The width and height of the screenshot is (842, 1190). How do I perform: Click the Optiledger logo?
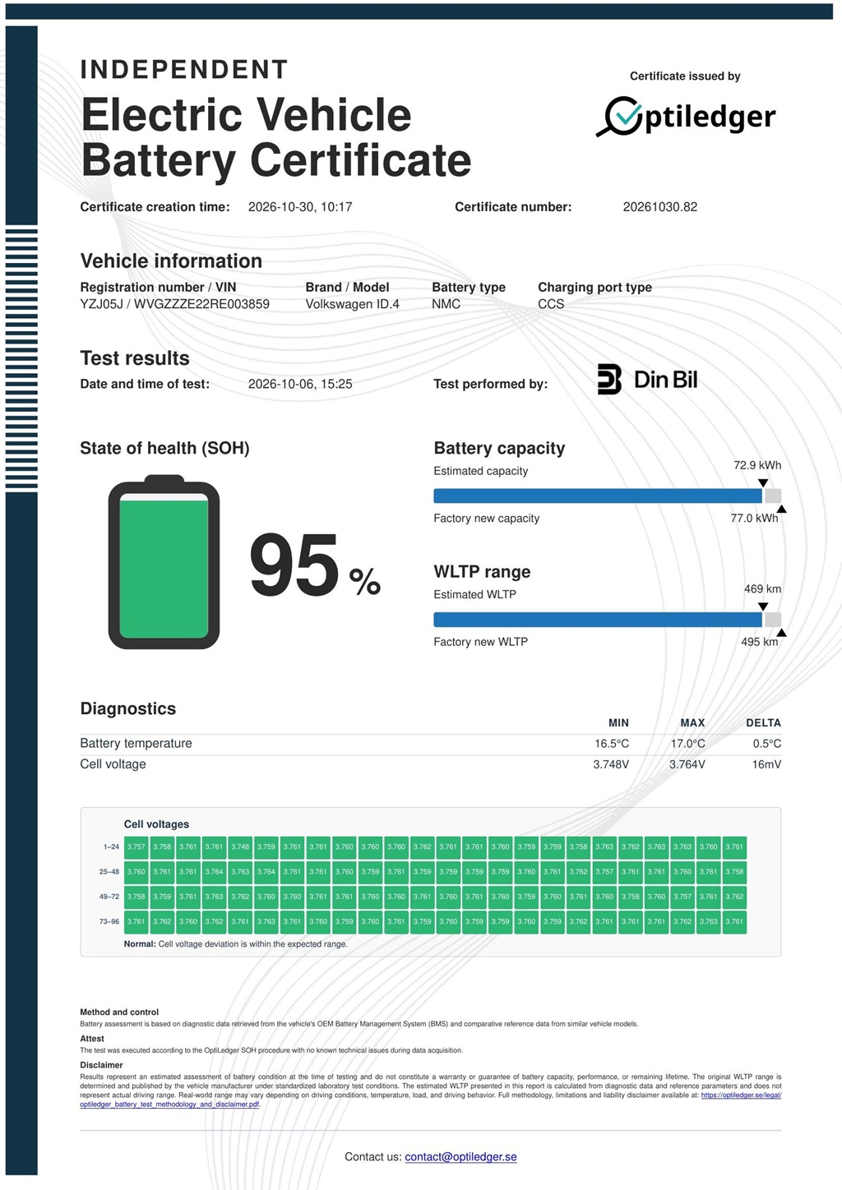pos(686,117)
